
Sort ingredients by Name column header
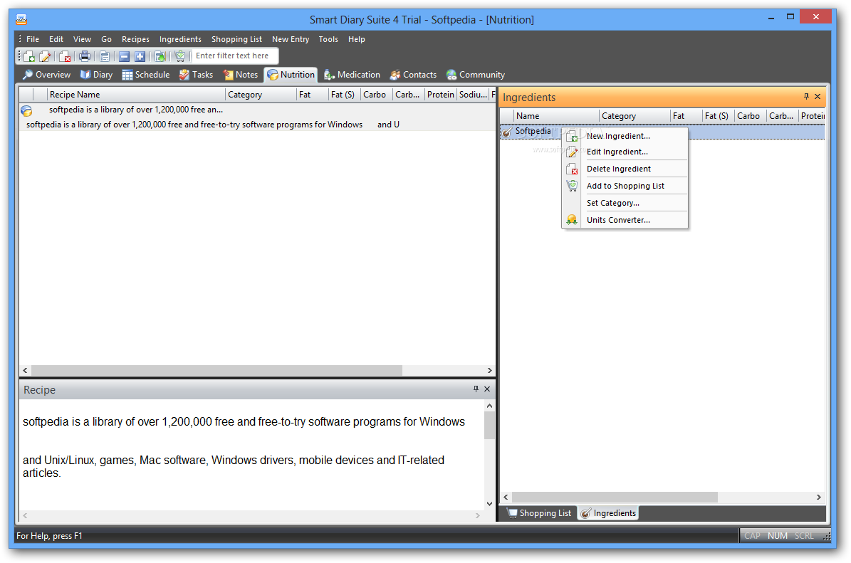(556, 116)
